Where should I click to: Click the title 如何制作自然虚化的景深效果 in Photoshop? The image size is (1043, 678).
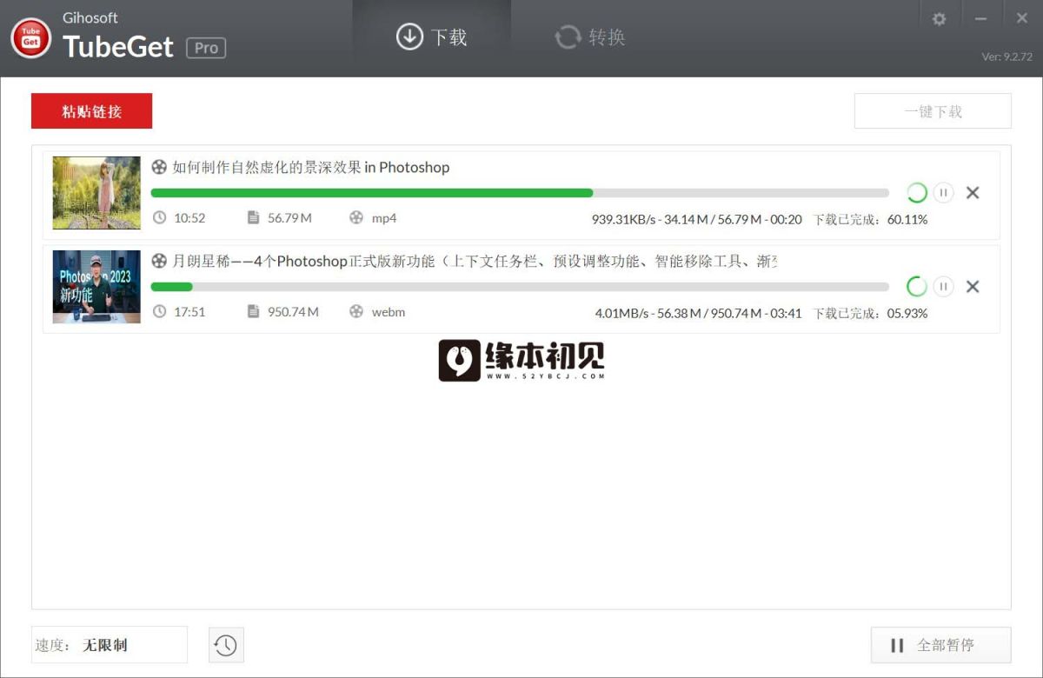tap(311, 167)
